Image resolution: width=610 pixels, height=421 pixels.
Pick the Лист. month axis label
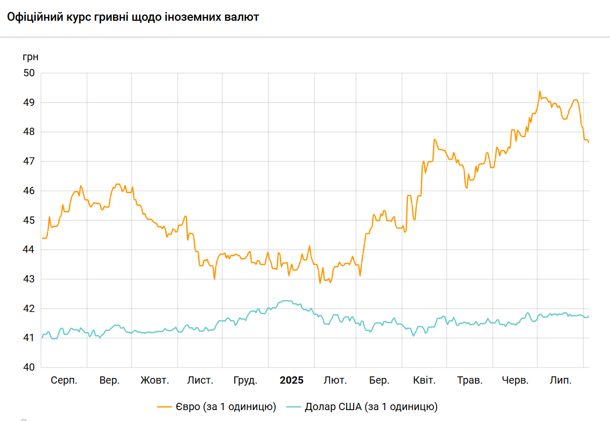coord(200,381)
